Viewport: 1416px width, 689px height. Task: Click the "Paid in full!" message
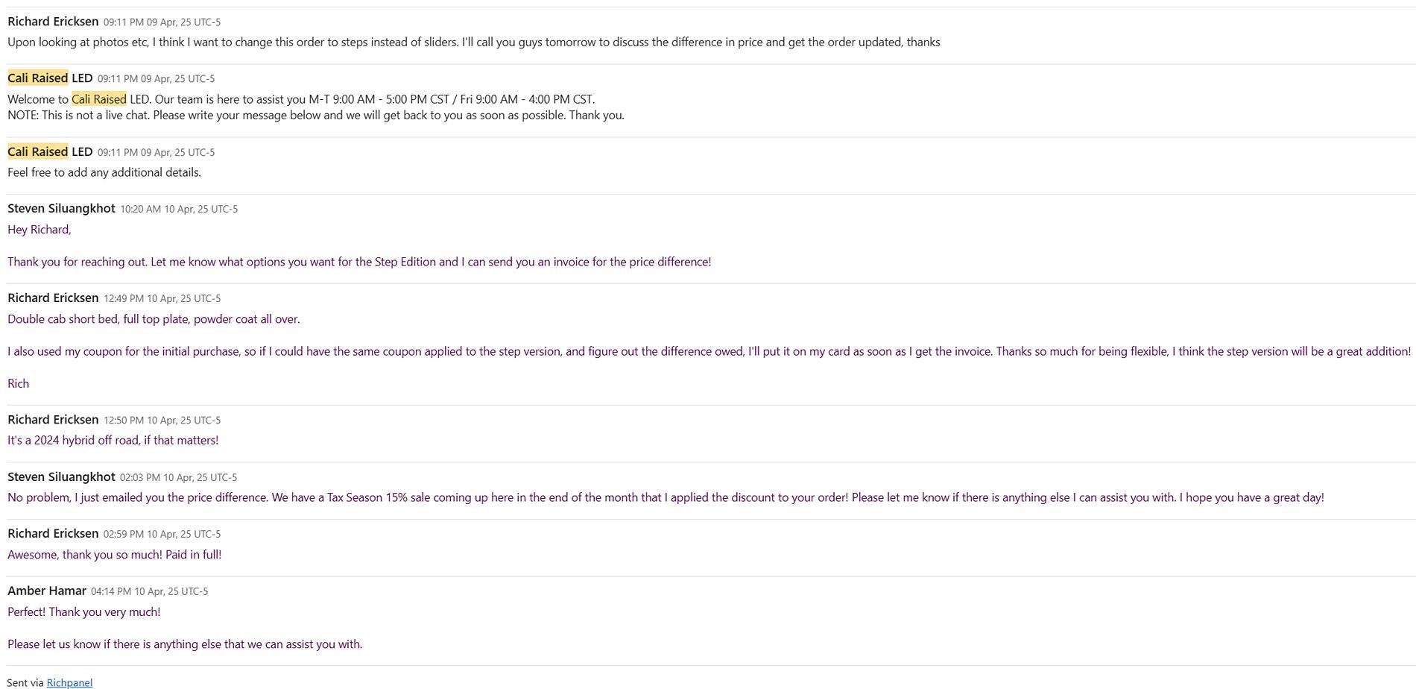[x=114, y=554]
